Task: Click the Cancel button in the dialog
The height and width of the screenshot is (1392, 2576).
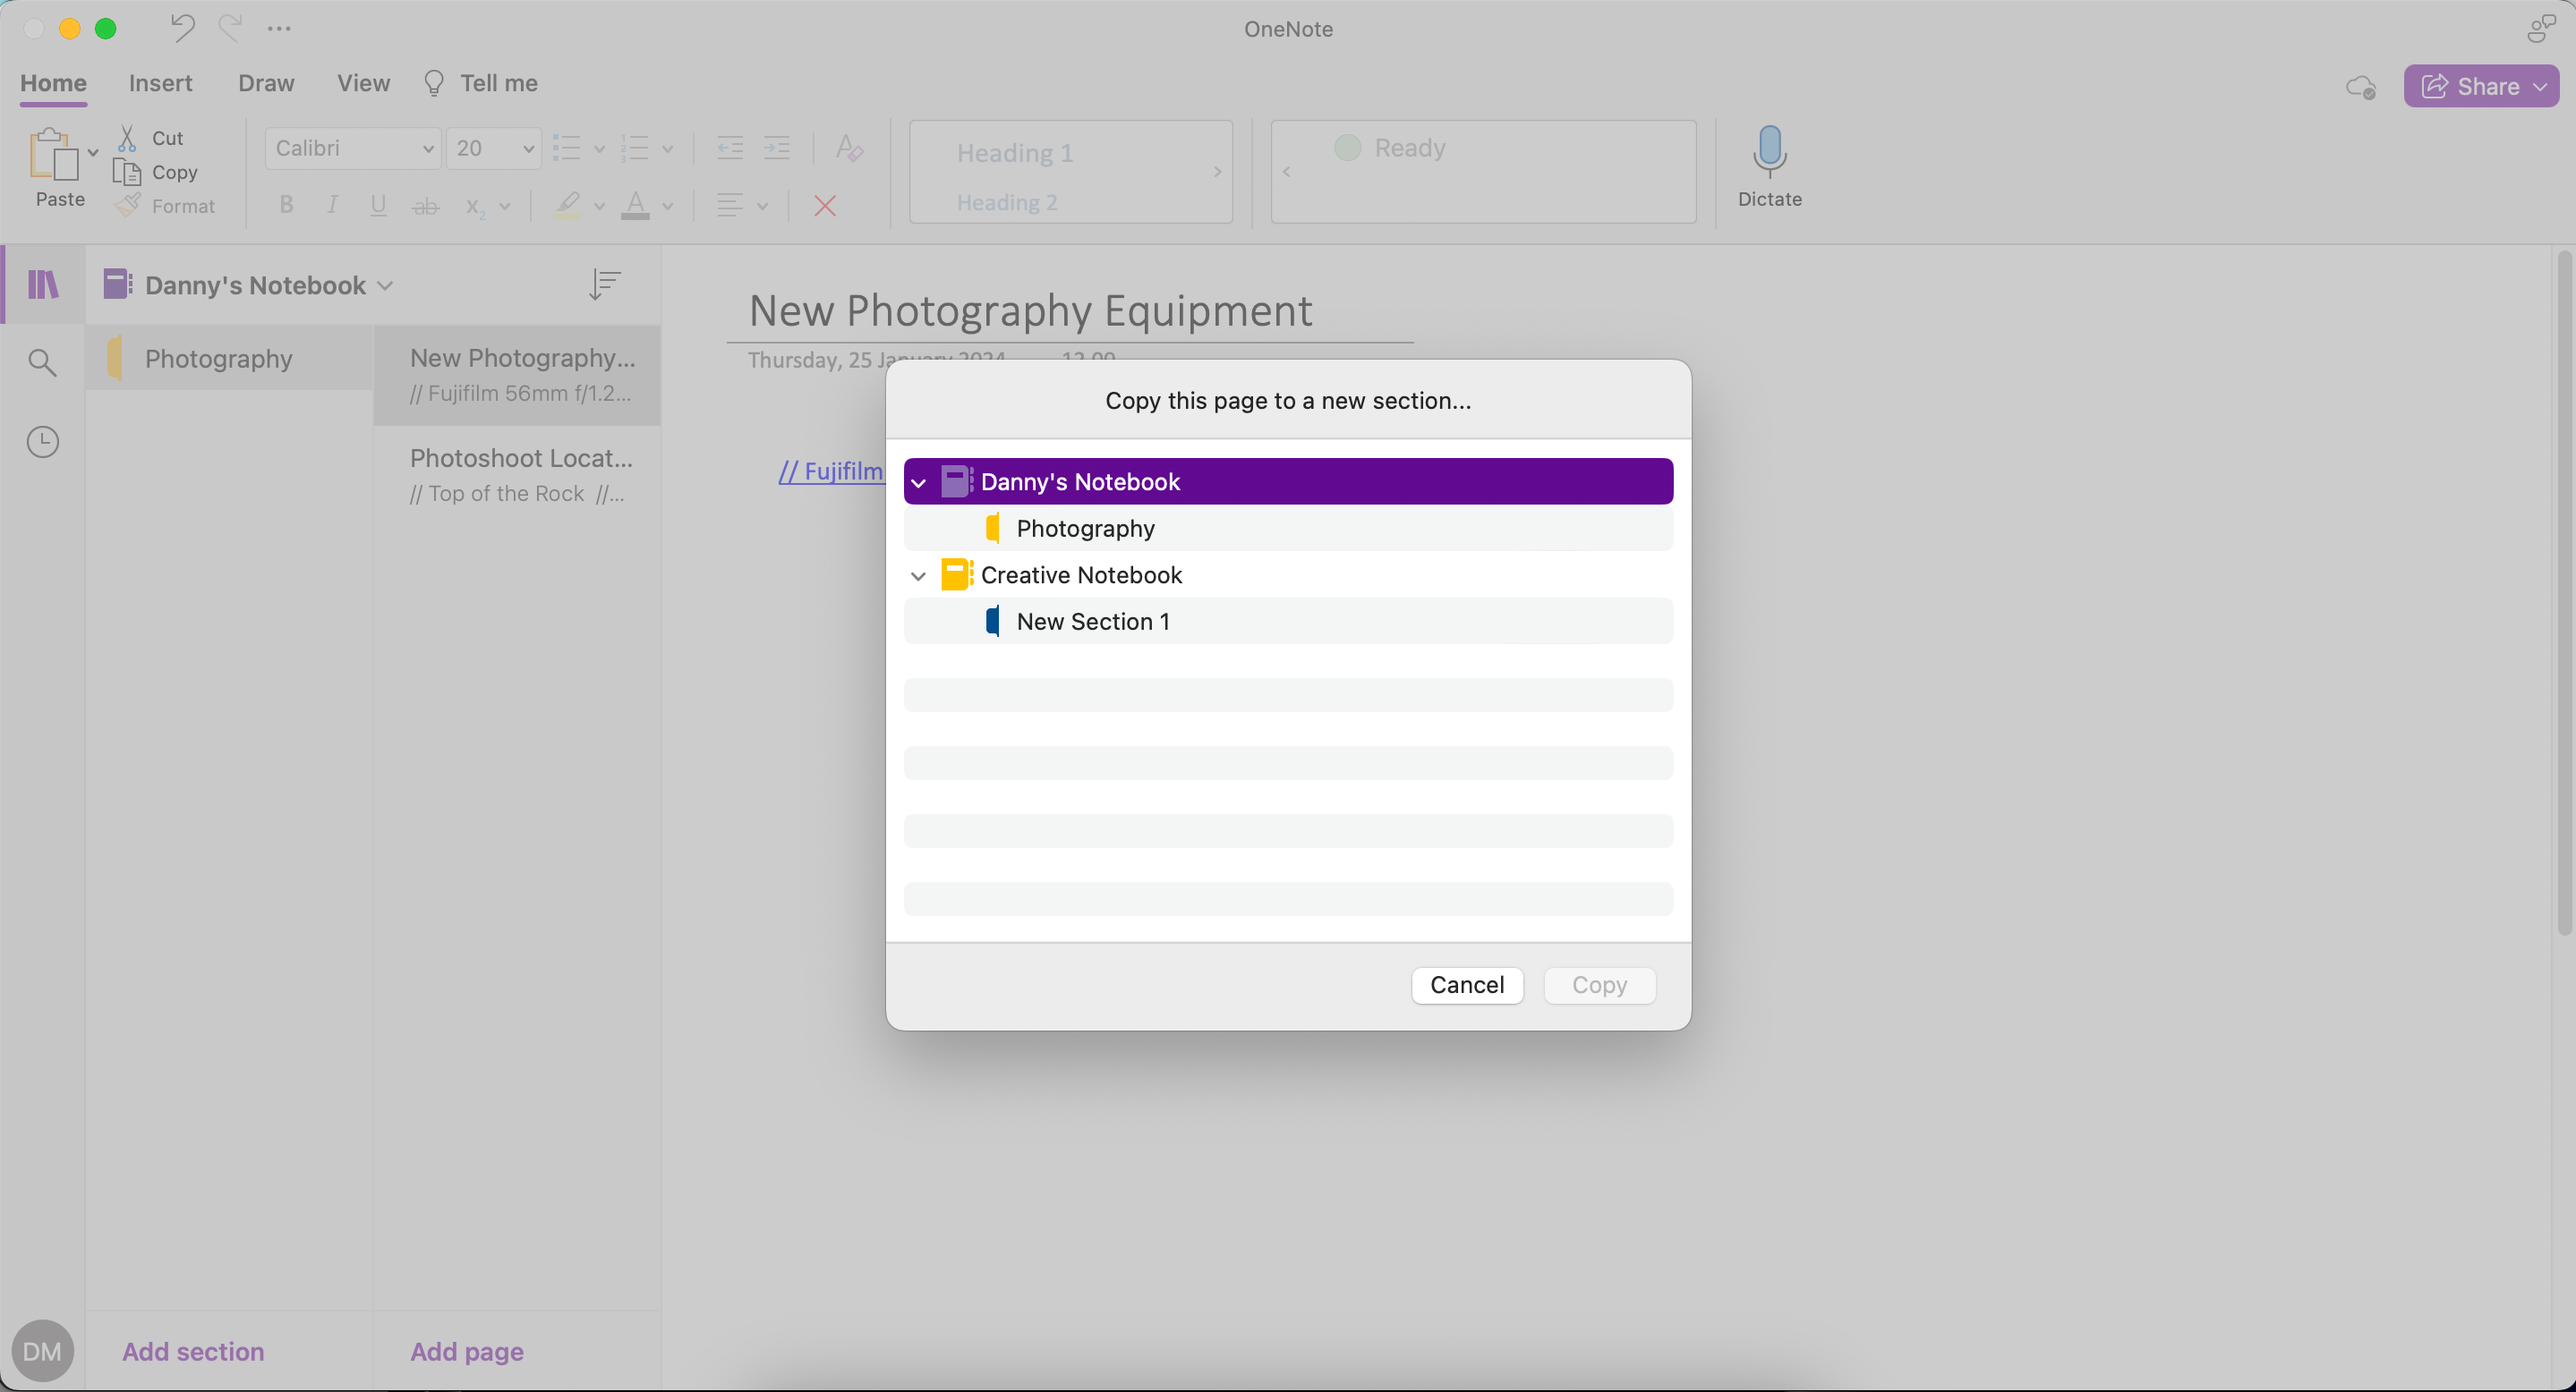Action: pos(1467,985)
